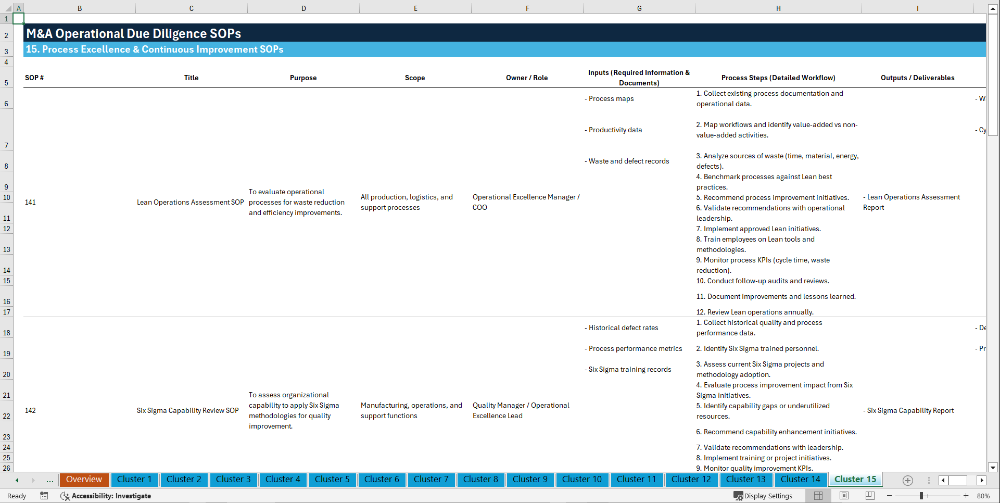Click the previous sheet navigation arrow

pyautogui.click(x=17, y=480)
